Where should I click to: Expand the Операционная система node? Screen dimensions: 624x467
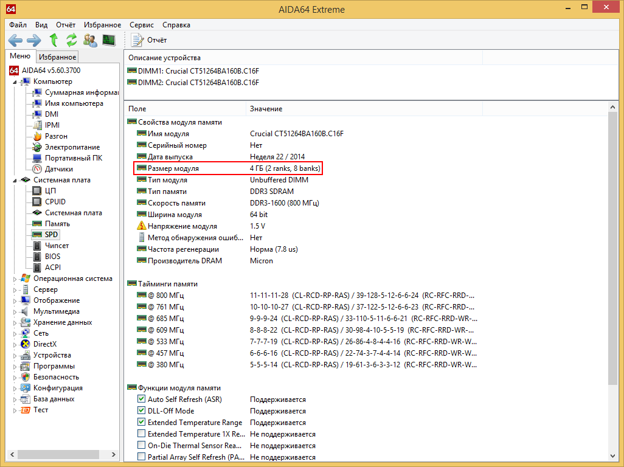[x=15, y=279]
